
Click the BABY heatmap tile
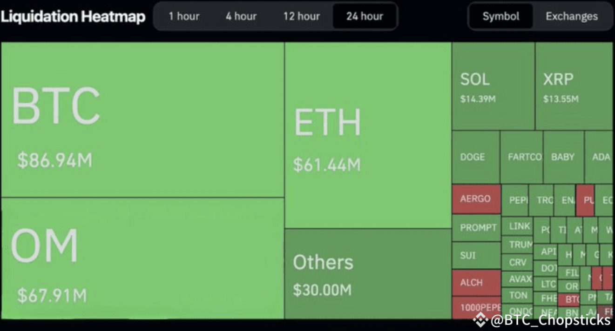(564, 157)
